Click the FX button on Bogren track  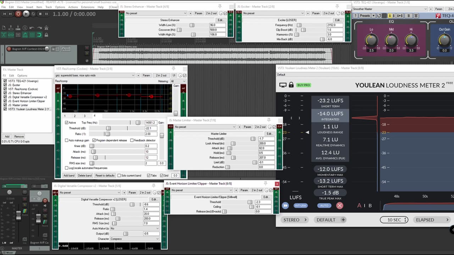coord(53,49)
